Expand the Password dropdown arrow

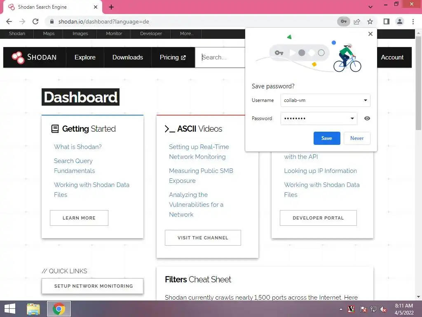[352, 118]
